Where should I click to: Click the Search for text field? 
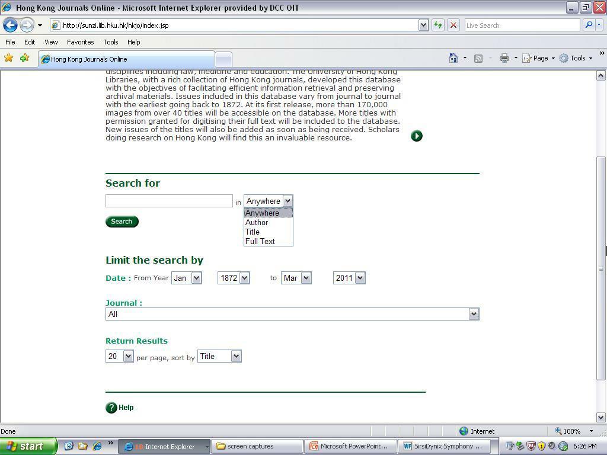[169, 201]
